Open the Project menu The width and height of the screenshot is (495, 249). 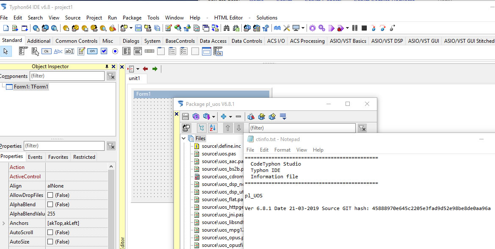pyautogui.click(x=94, y=18)
